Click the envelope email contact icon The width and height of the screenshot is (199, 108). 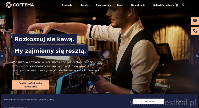point(195,21)
